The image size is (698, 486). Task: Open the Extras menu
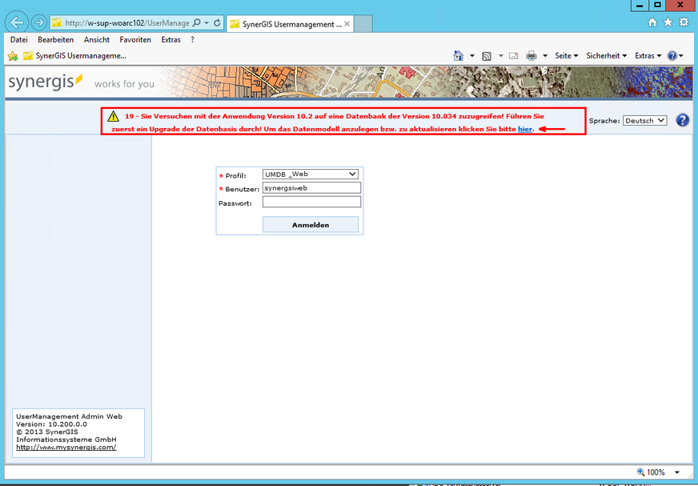pyautogui.click(x=171, y=39)
